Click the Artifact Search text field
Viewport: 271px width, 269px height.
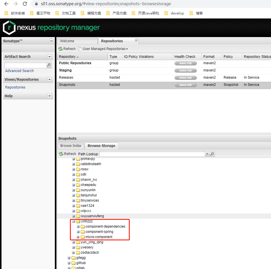[x=26, y=65]
